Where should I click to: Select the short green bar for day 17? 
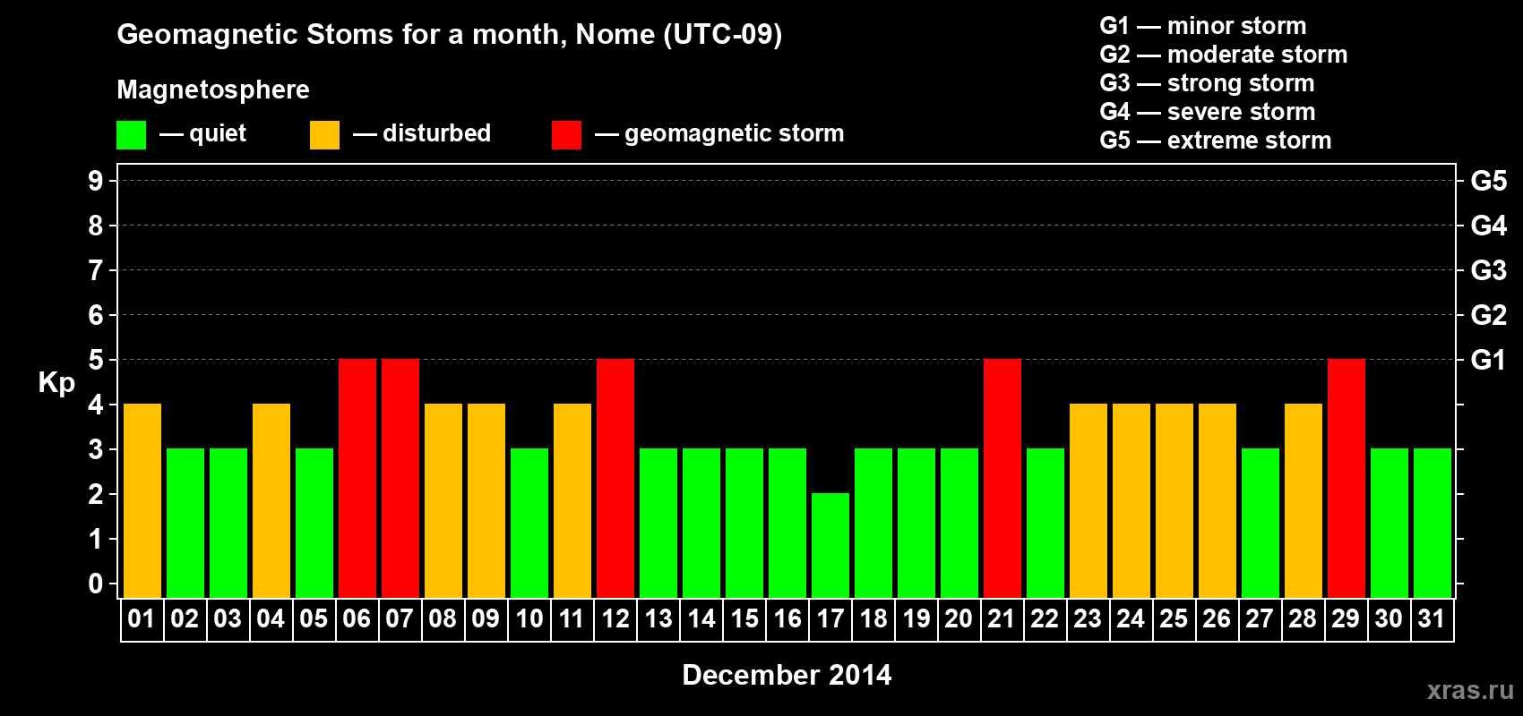point(830,545)
